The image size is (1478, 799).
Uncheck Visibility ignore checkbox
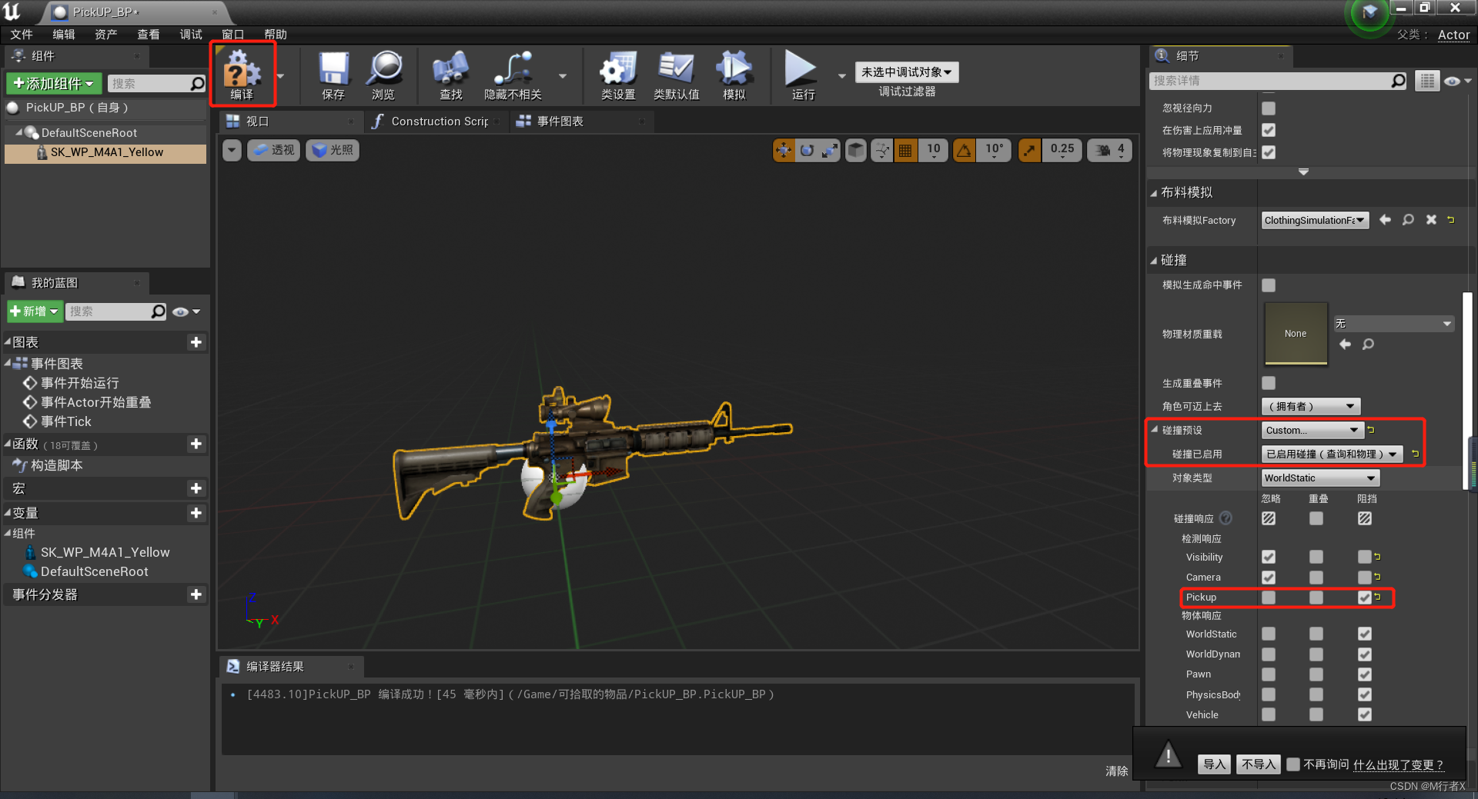pyautogui.click(x=1269, y=557)
